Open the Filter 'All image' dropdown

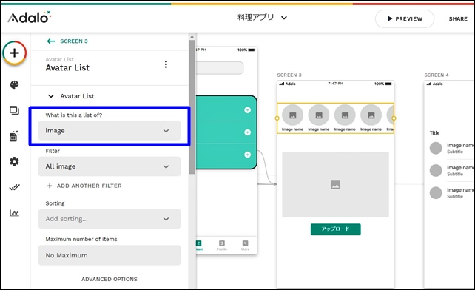point(110,166)
